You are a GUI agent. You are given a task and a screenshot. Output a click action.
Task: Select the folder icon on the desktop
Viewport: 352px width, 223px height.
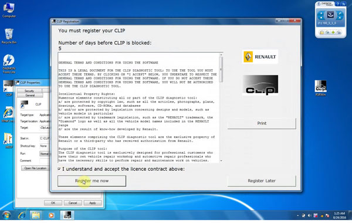pos(8,141)
